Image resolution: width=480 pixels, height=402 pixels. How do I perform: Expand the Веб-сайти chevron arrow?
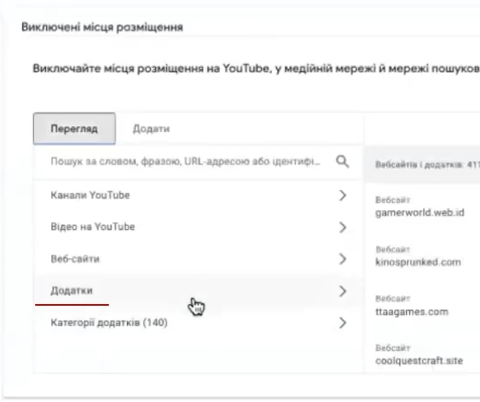[343, 259]
